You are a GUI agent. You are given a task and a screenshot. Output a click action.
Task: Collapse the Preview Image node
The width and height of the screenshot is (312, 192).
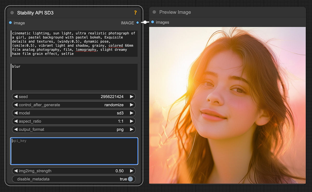pos(154,12)
